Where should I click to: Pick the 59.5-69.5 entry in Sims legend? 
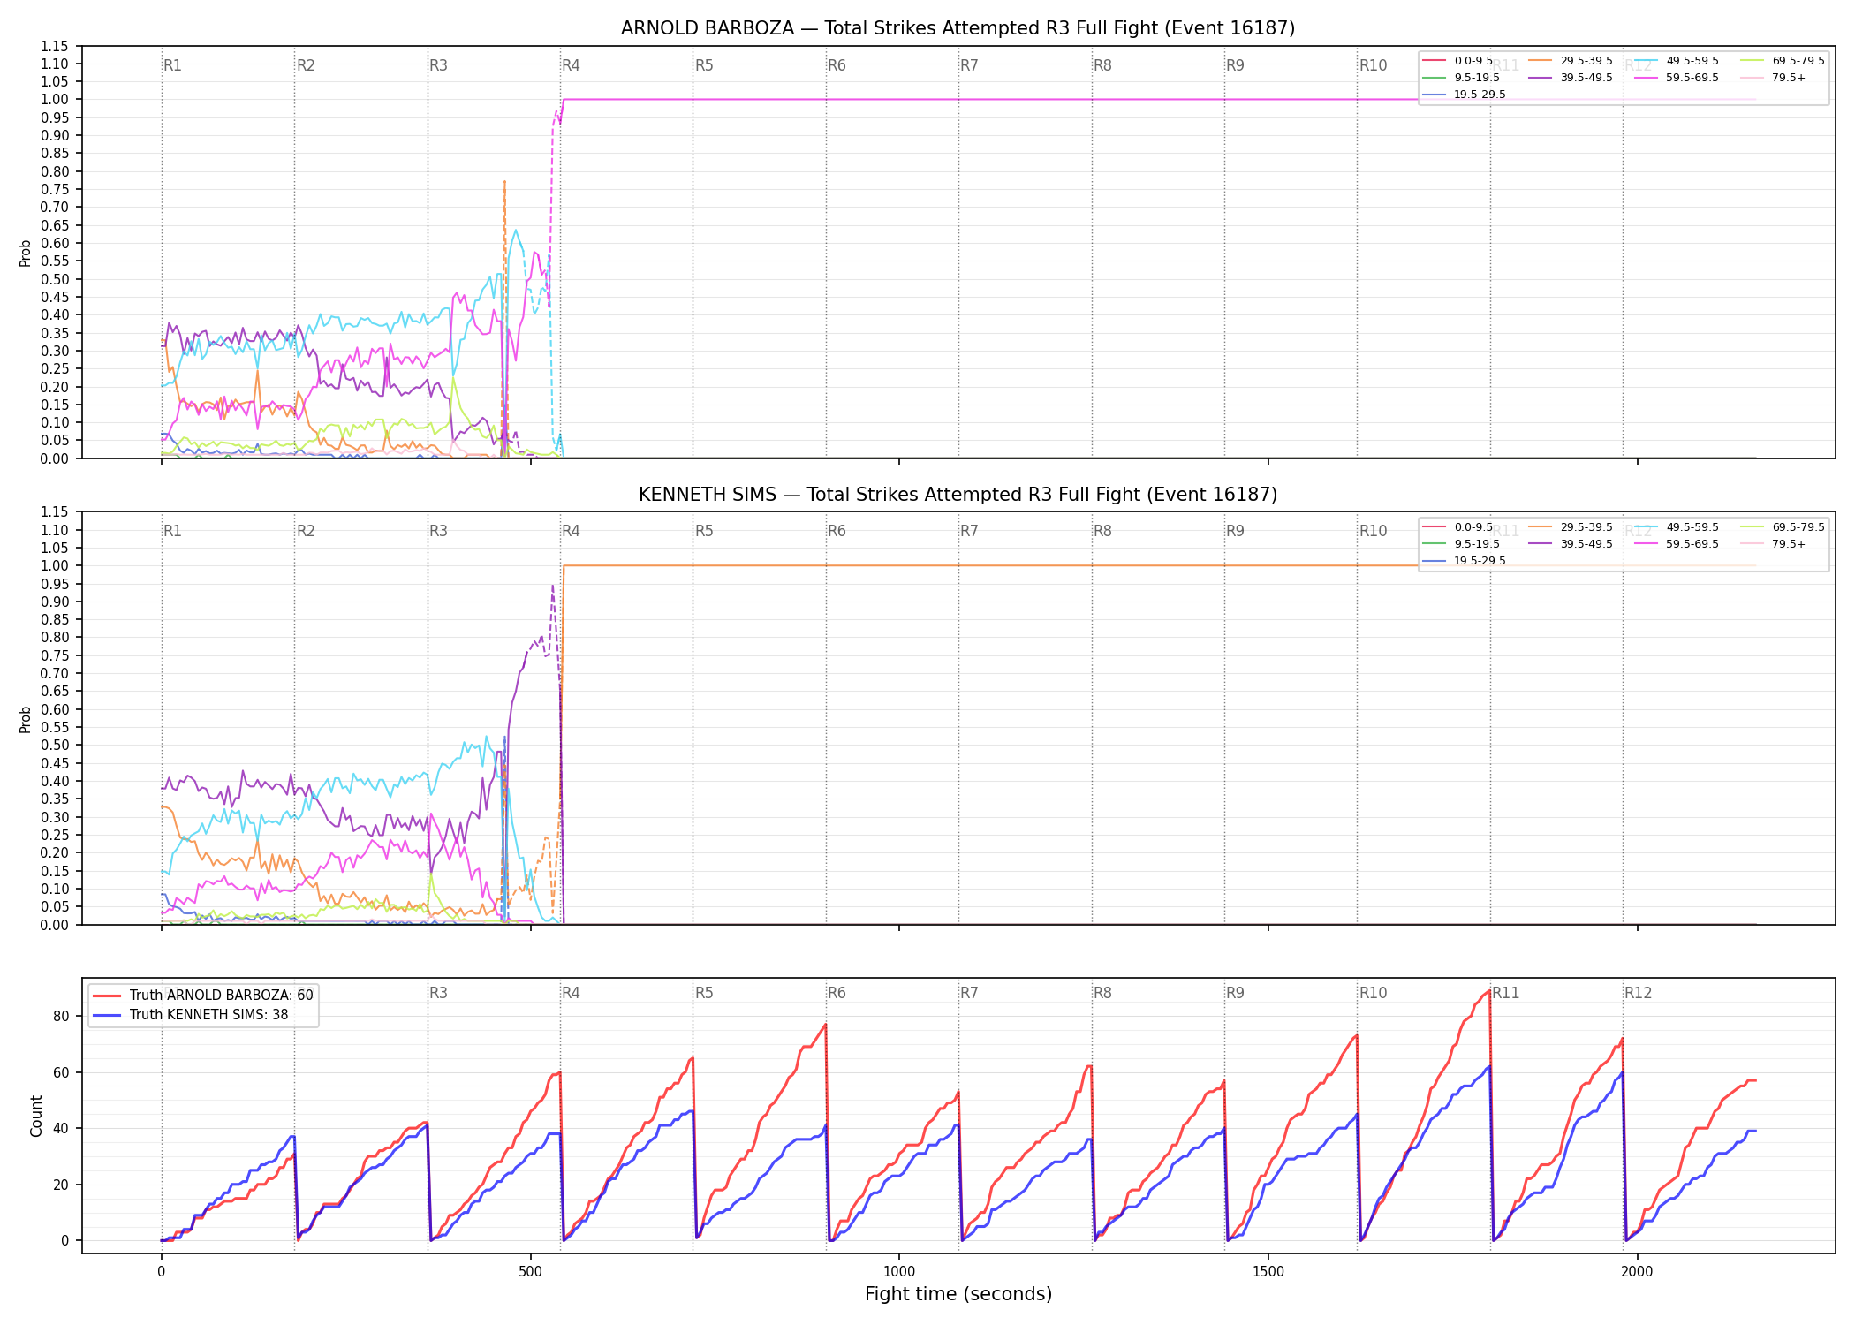click(x=1677, y=544)
